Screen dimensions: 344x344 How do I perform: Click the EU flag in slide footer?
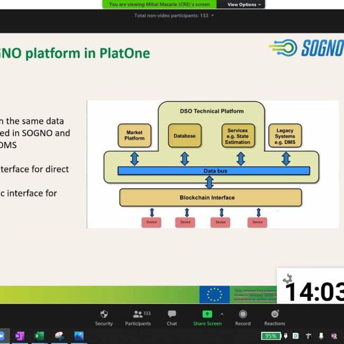pyautogui.click(x=214, y=294)
